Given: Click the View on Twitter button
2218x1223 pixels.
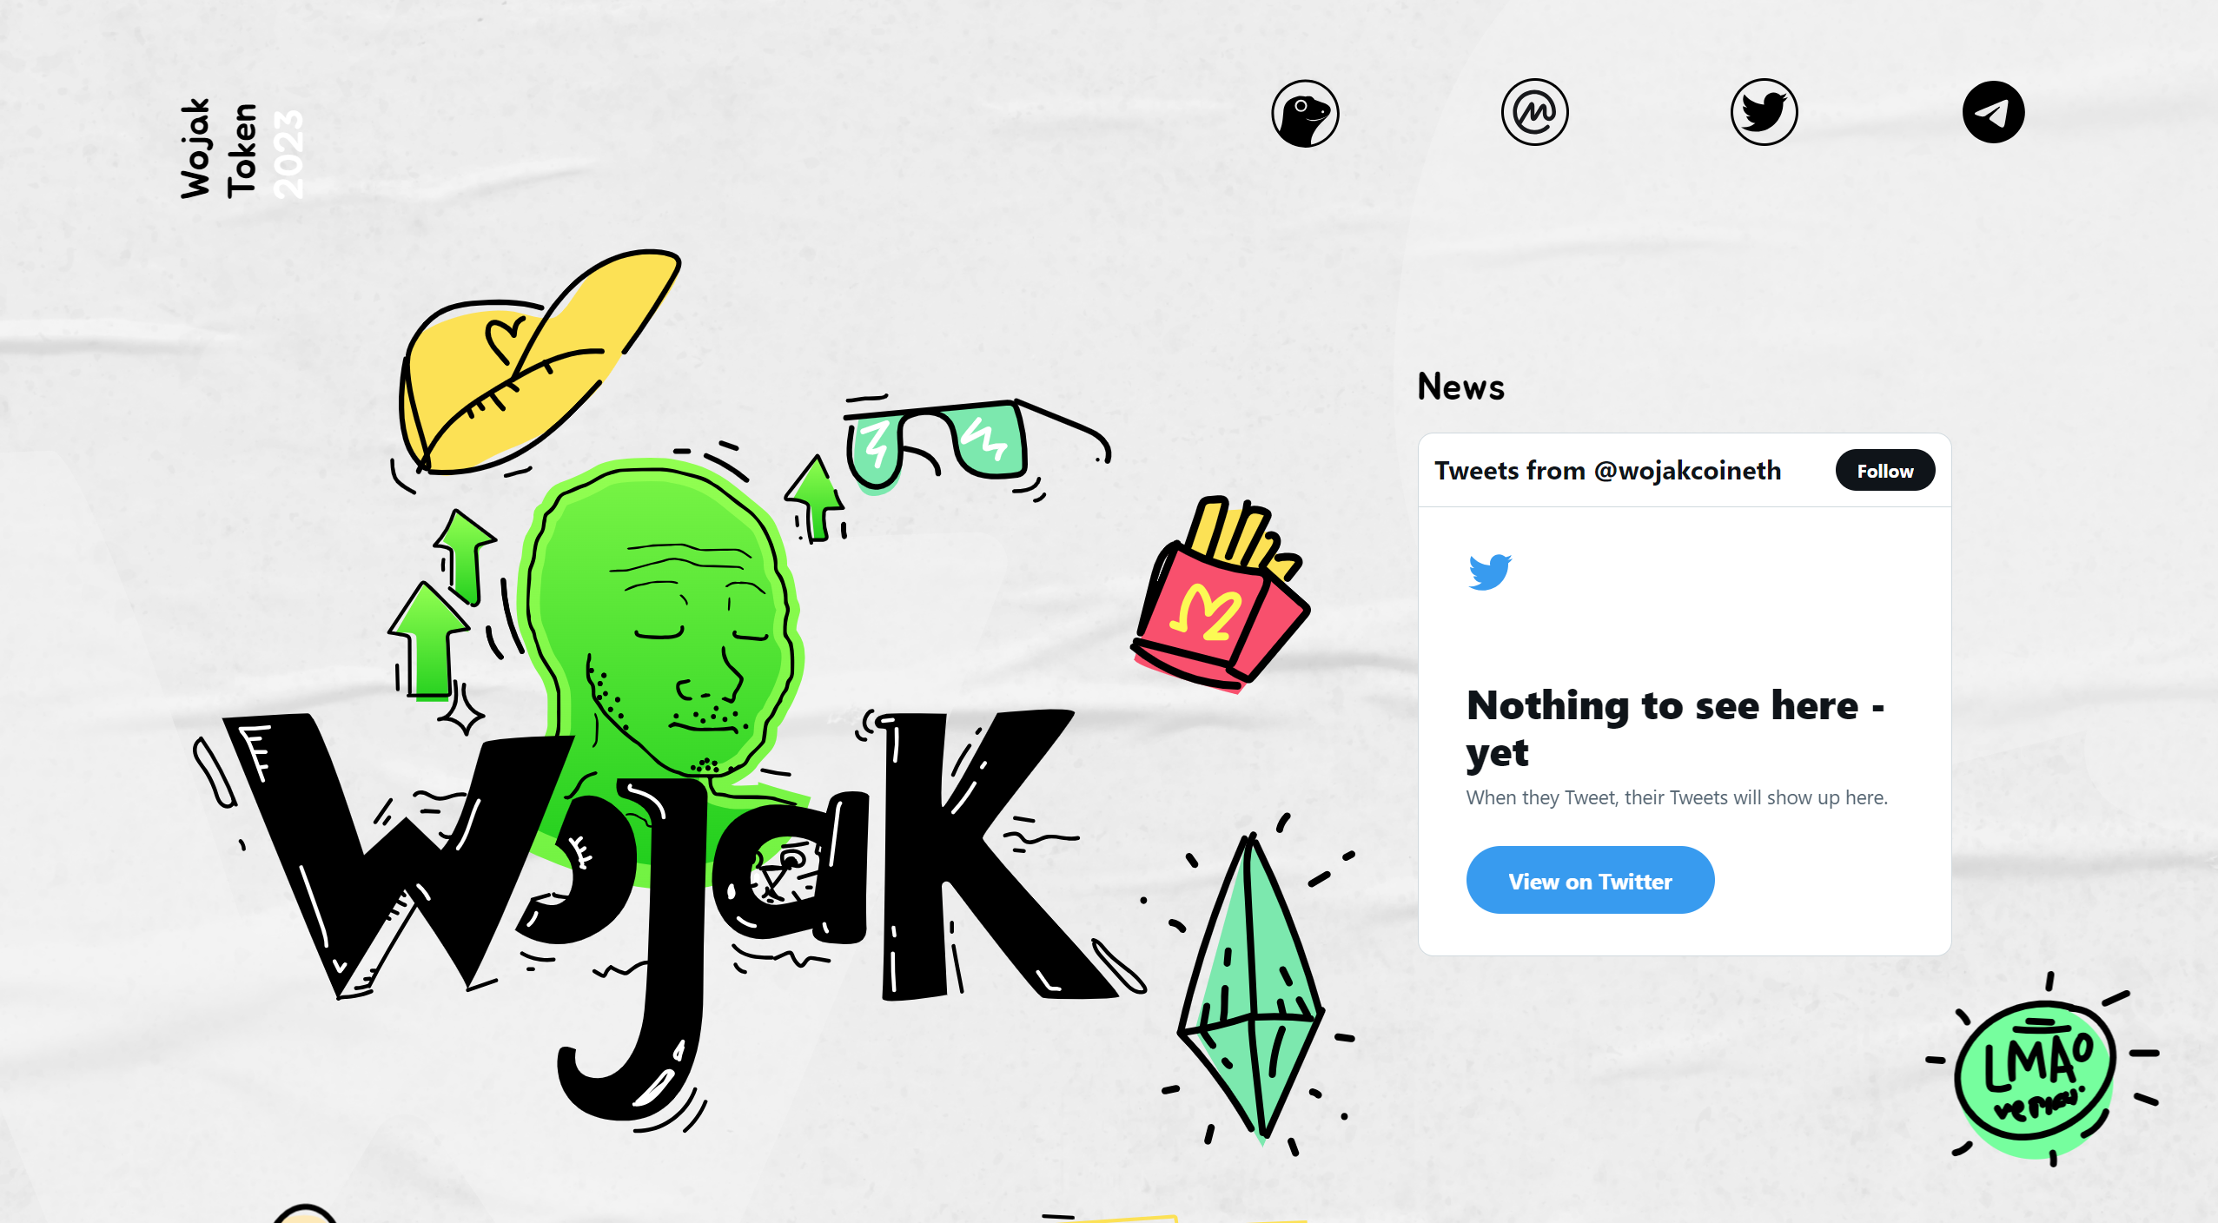Looking at the screenshot, I should click(x=1590, y=881).
